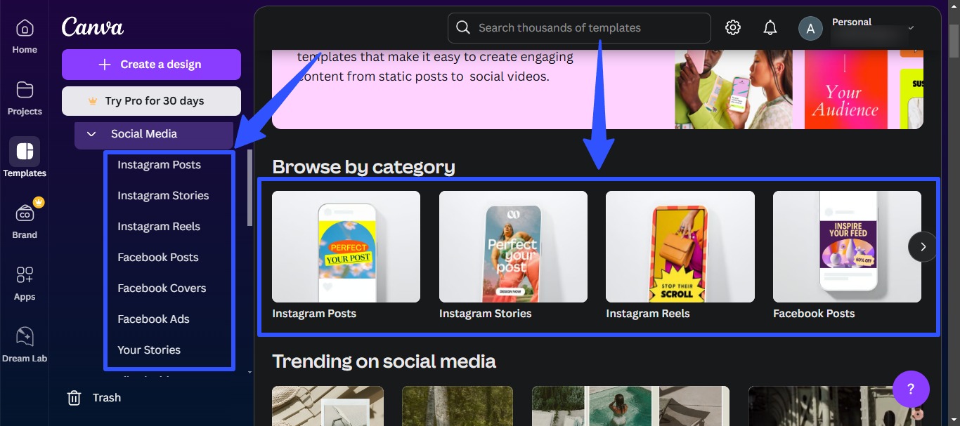Screen dimensions: 960x426
Task: Select Instagram Stories in the sidebar list
Action: tap(162, 195)
